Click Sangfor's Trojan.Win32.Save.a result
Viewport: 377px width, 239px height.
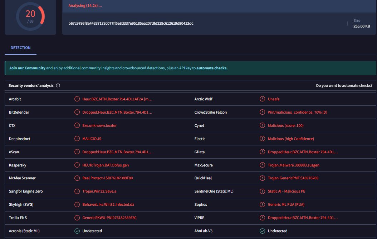point(99,191)
